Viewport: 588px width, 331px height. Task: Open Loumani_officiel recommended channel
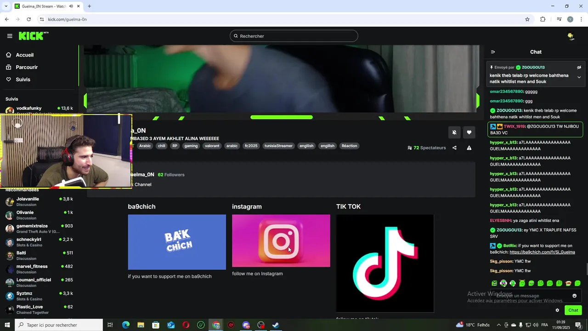click(39, 282)
